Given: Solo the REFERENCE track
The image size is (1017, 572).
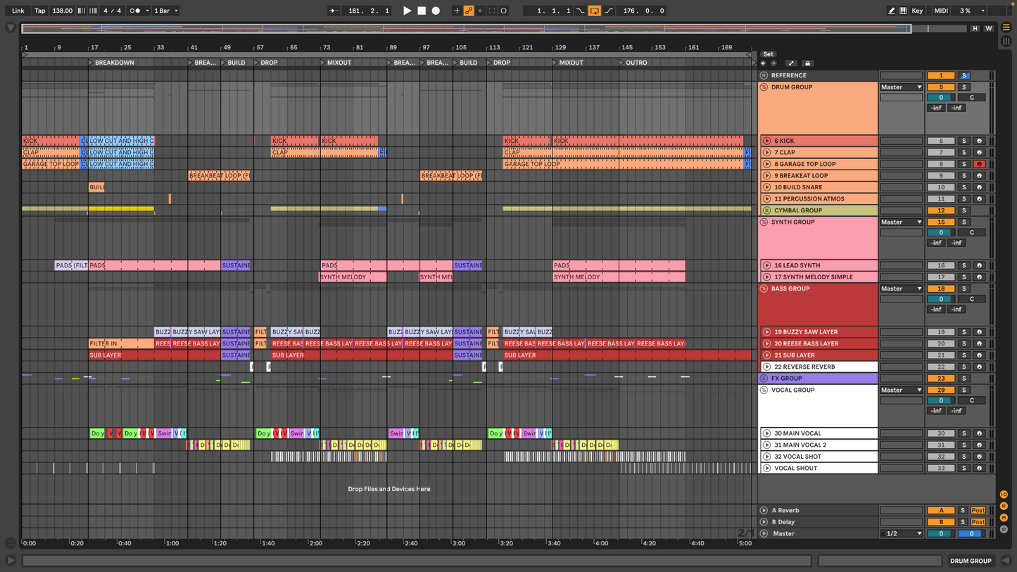Looking at the screenshot, I should 965,75.
